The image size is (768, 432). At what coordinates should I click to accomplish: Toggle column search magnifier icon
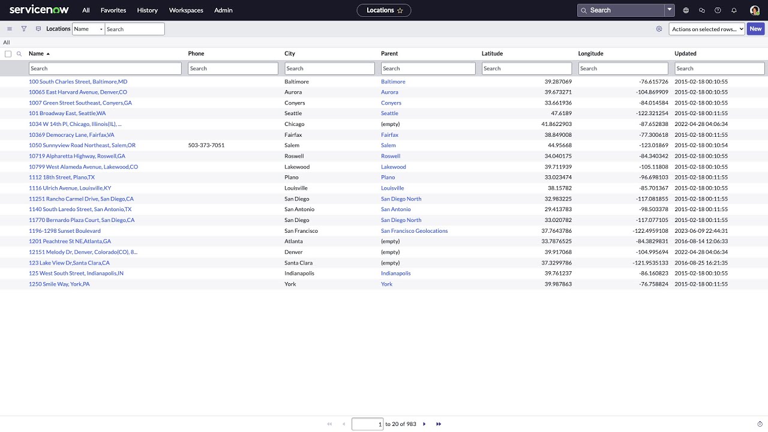tap(19, 54)
